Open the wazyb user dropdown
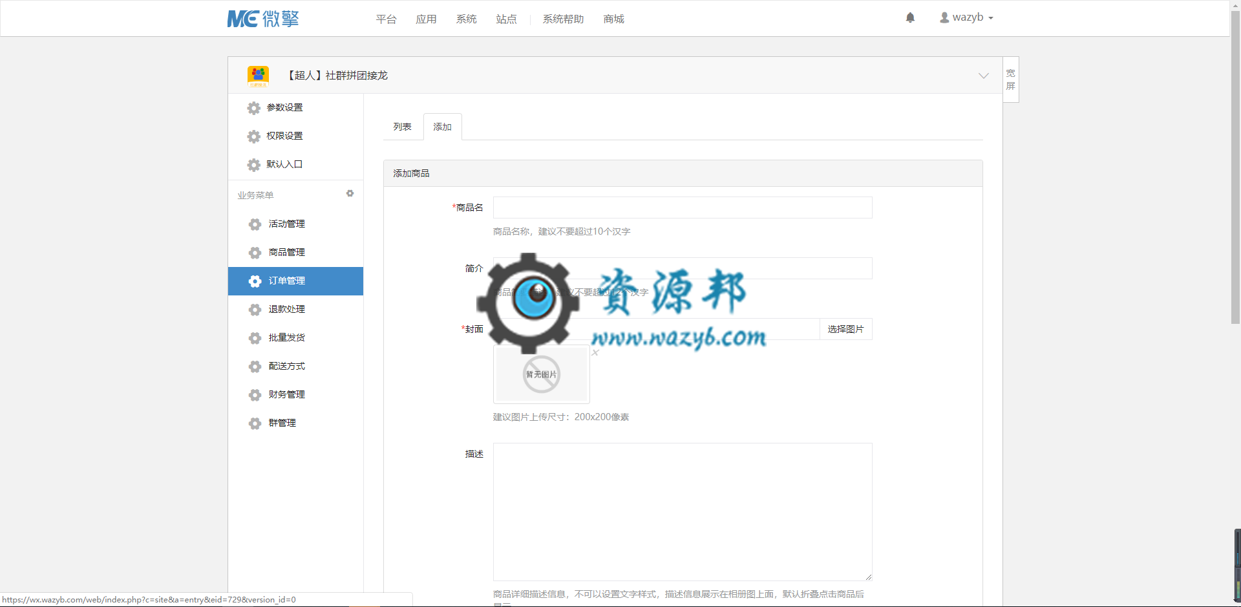1241x607 pixels. tap(966, 17)
